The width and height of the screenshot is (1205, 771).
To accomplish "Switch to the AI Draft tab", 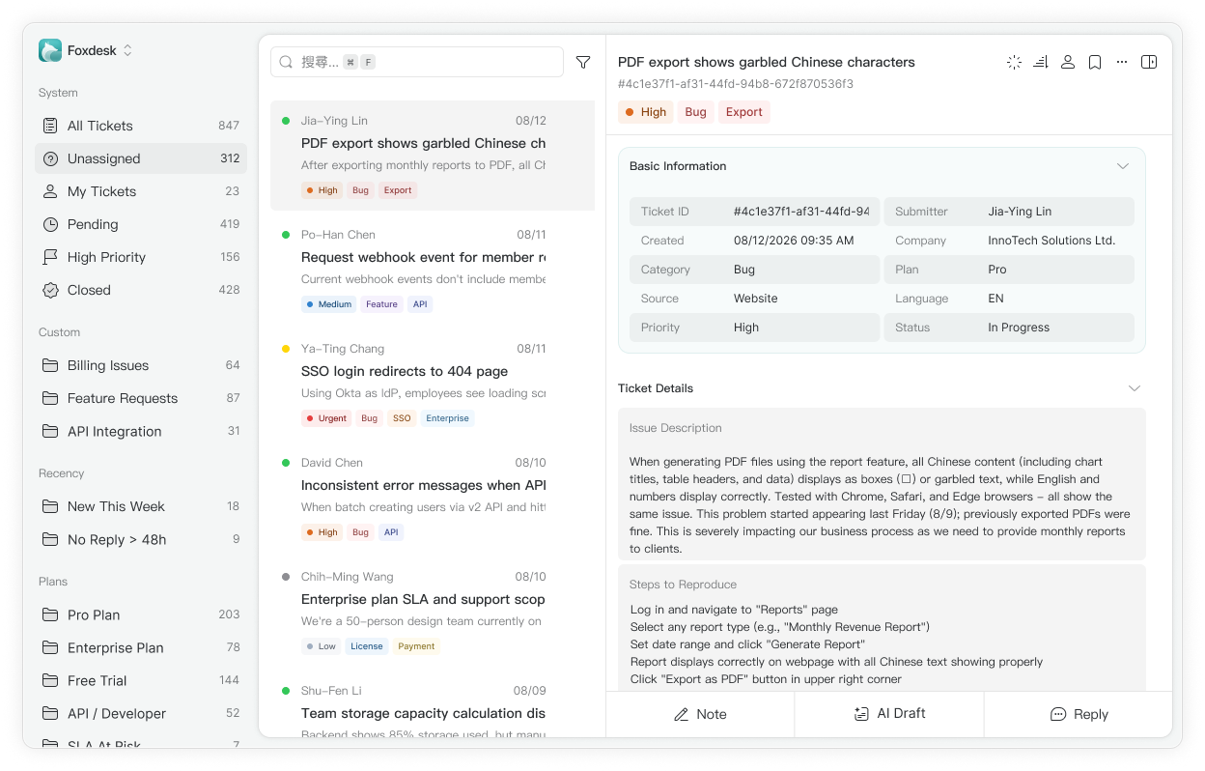I will pos(888,714).
